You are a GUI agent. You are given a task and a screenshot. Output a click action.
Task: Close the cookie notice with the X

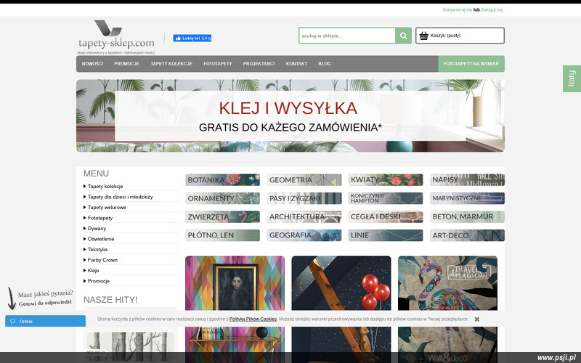(477, 319)
